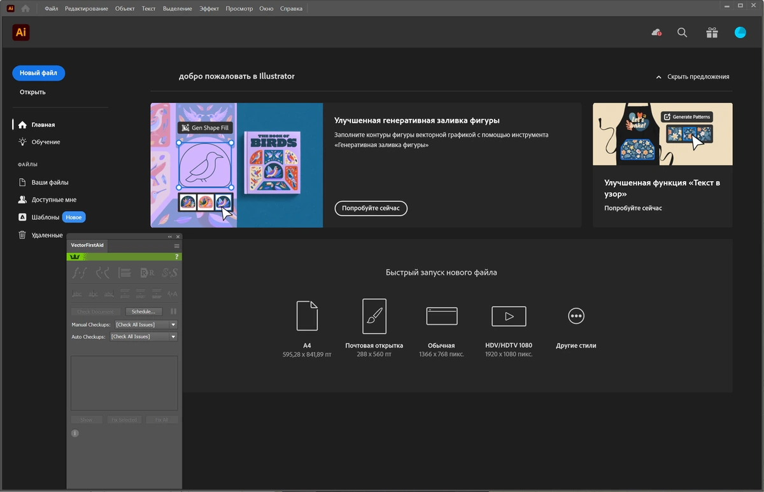Click the heading Улучшенная генеративная заливка фигуры

click(x=417, y=120)
